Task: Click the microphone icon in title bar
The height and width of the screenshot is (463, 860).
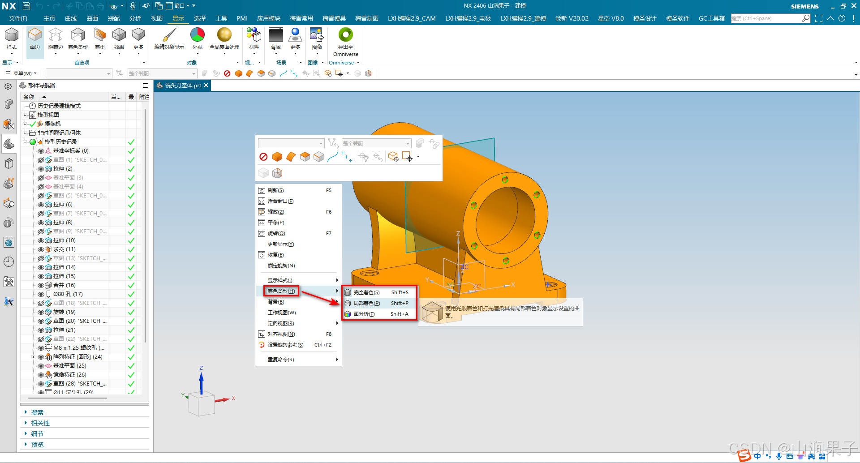Action: 133,6
